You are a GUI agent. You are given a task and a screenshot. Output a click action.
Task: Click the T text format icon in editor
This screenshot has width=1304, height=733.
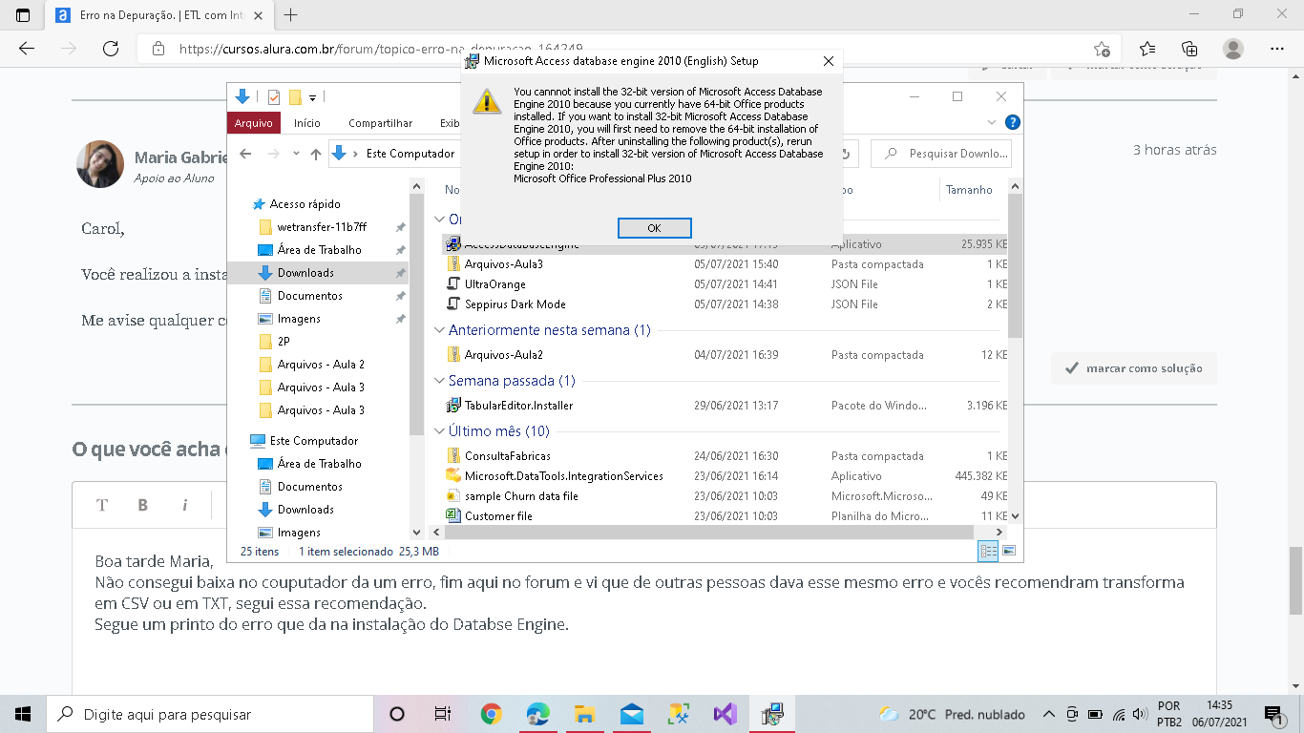point(102,505)
